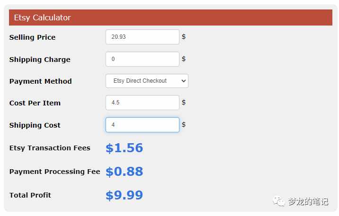Click the Cost Per Item label
Viewport: 339px width, 216px height.
tap(35, 103)
